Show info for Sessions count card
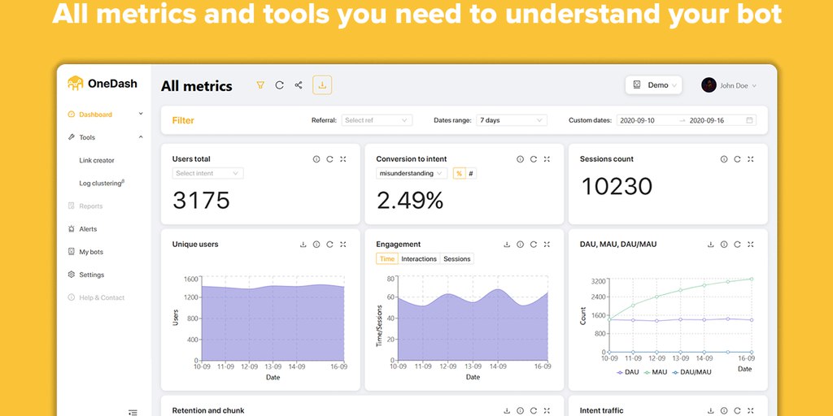Screen dimensions: 833x416 click(724, 159)
